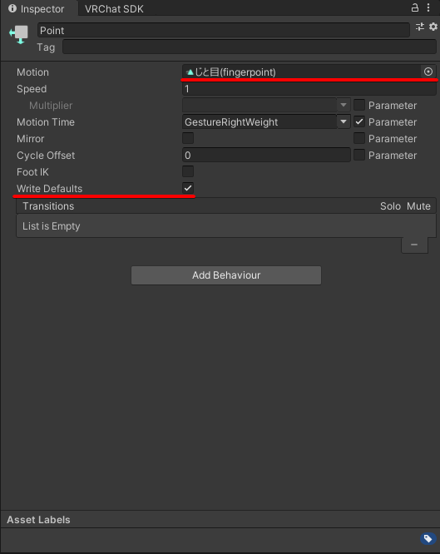Uncheck the Write Defaults checkbox
This screenshot has height=554, width=440.
click(x=188, y=188)
